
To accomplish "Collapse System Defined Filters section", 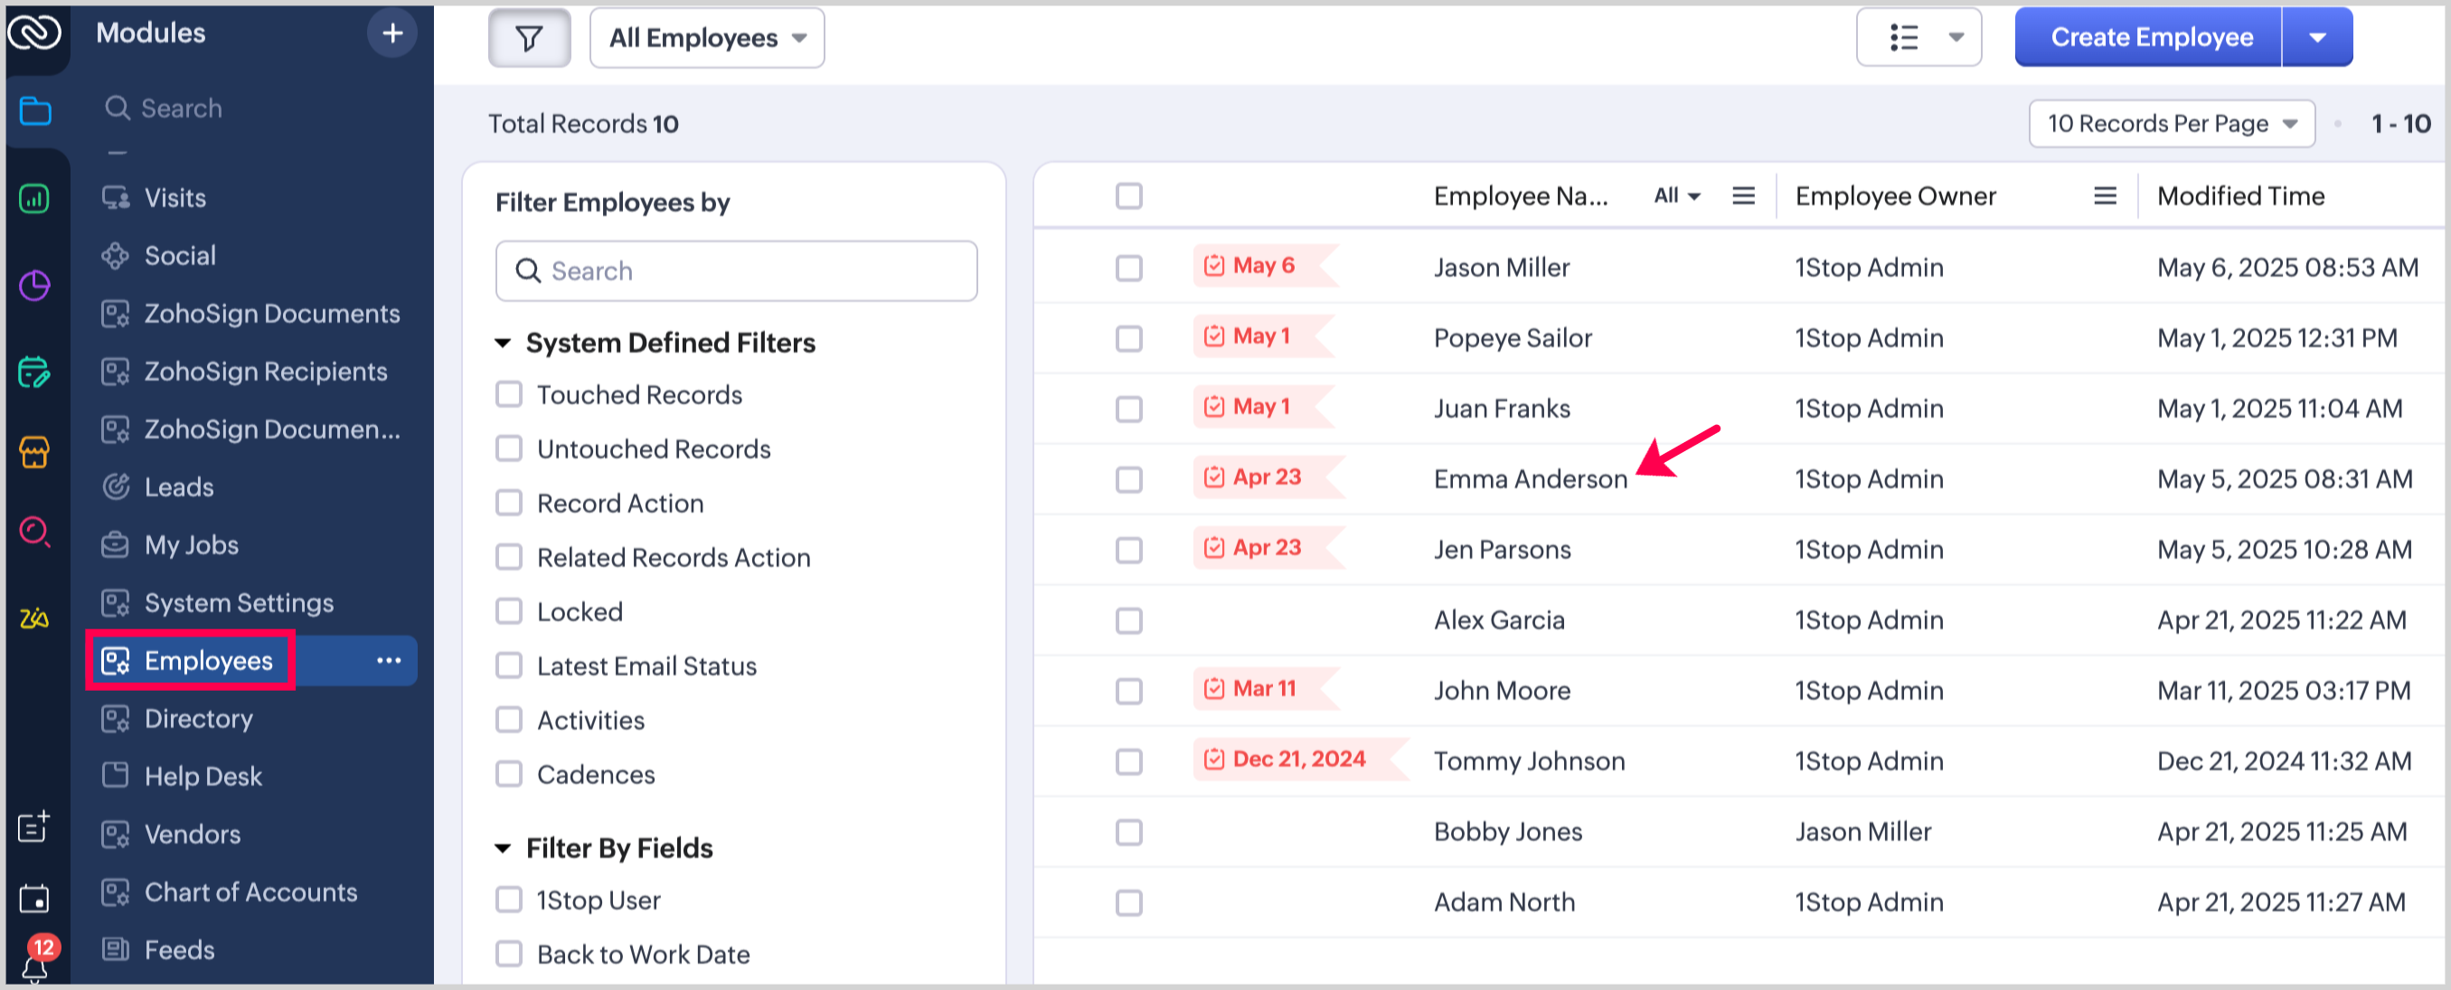I will point(504,343).
